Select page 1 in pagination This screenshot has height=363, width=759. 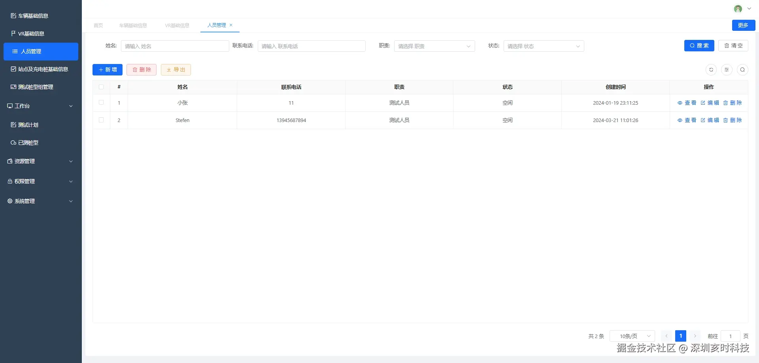[x=681, y=336]
